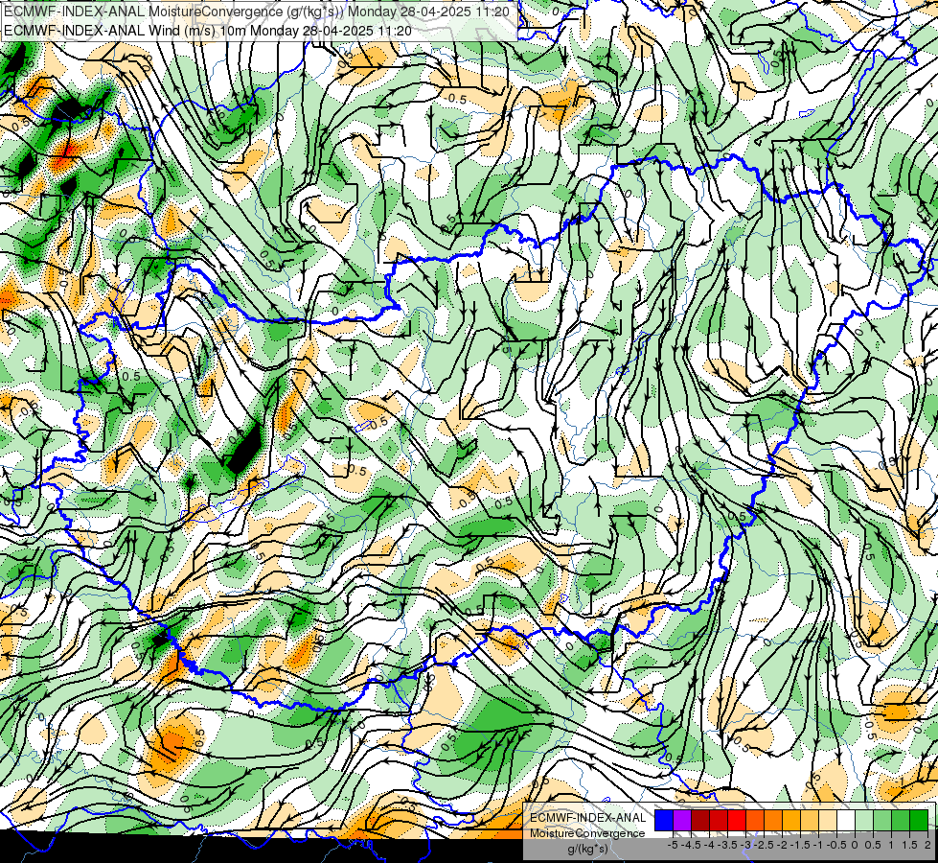
Task: Select the palest orange legend swatch
Action: click(828, 821)
